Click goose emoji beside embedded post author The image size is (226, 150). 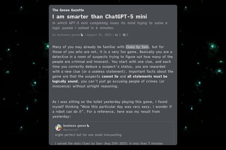pyautogui.click(x=88, y=126)
